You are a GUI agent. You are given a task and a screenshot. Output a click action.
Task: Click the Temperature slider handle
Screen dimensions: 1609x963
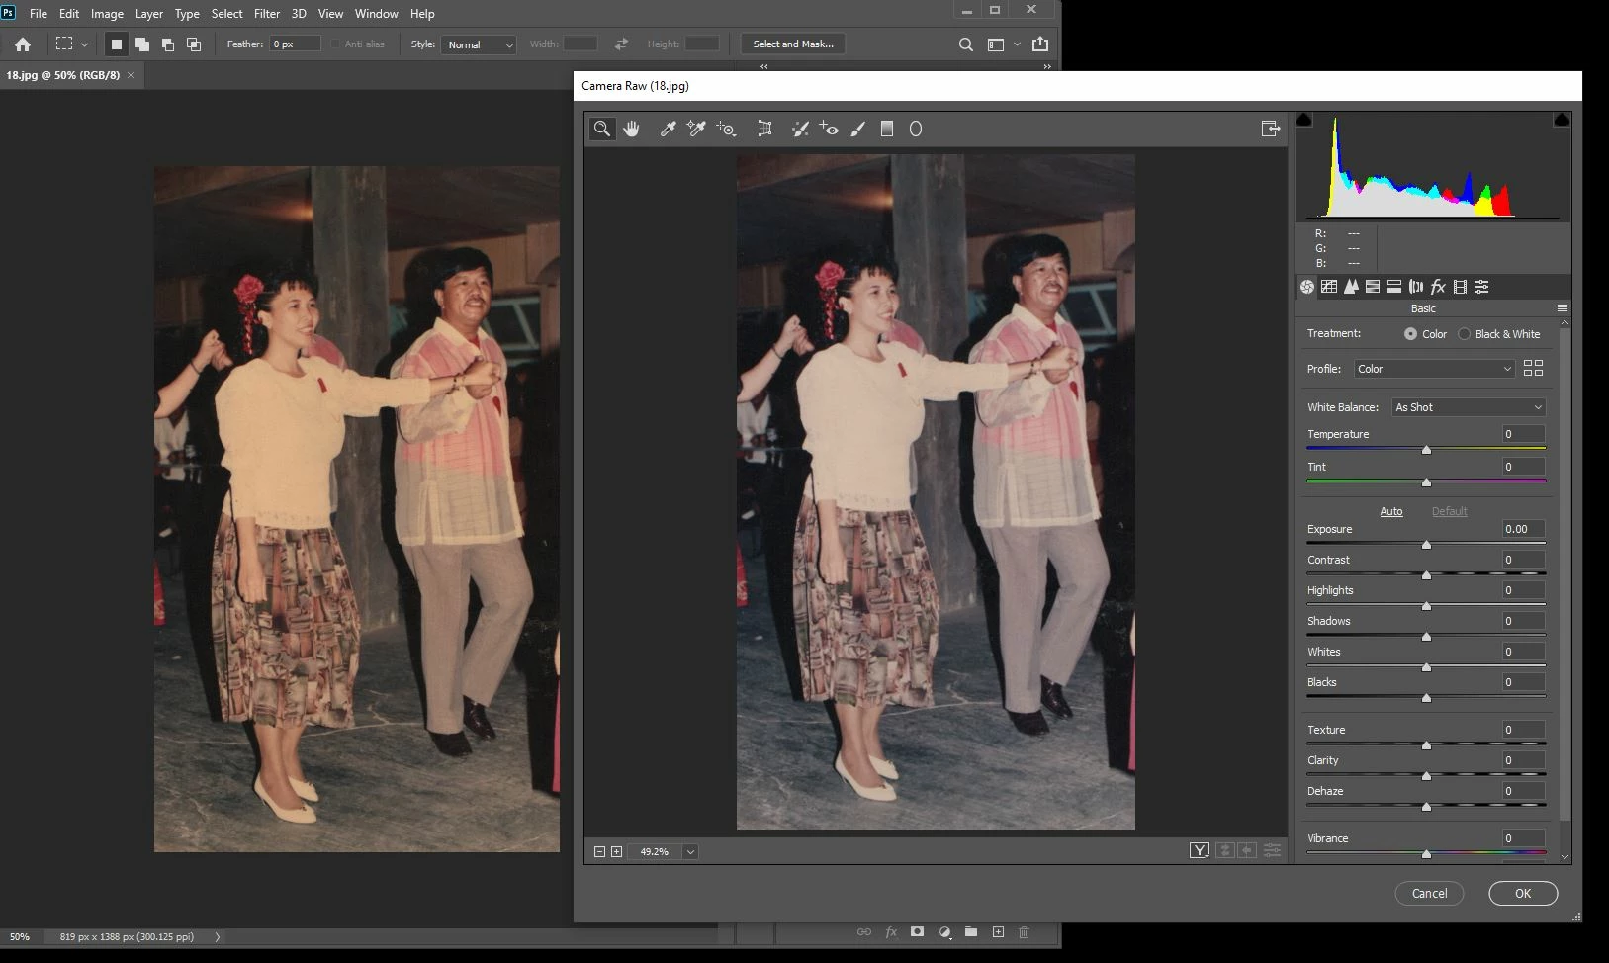point(1426,450)
